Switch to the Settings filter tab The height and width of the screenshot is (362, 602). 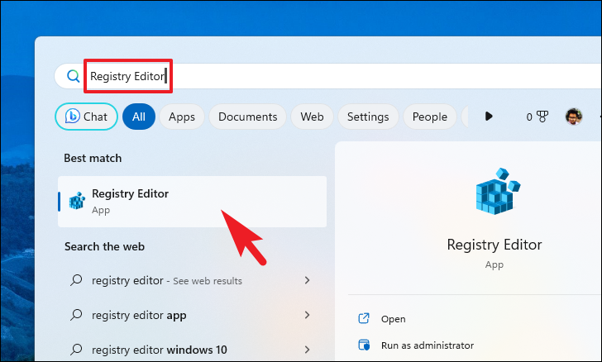coord(368,117)
